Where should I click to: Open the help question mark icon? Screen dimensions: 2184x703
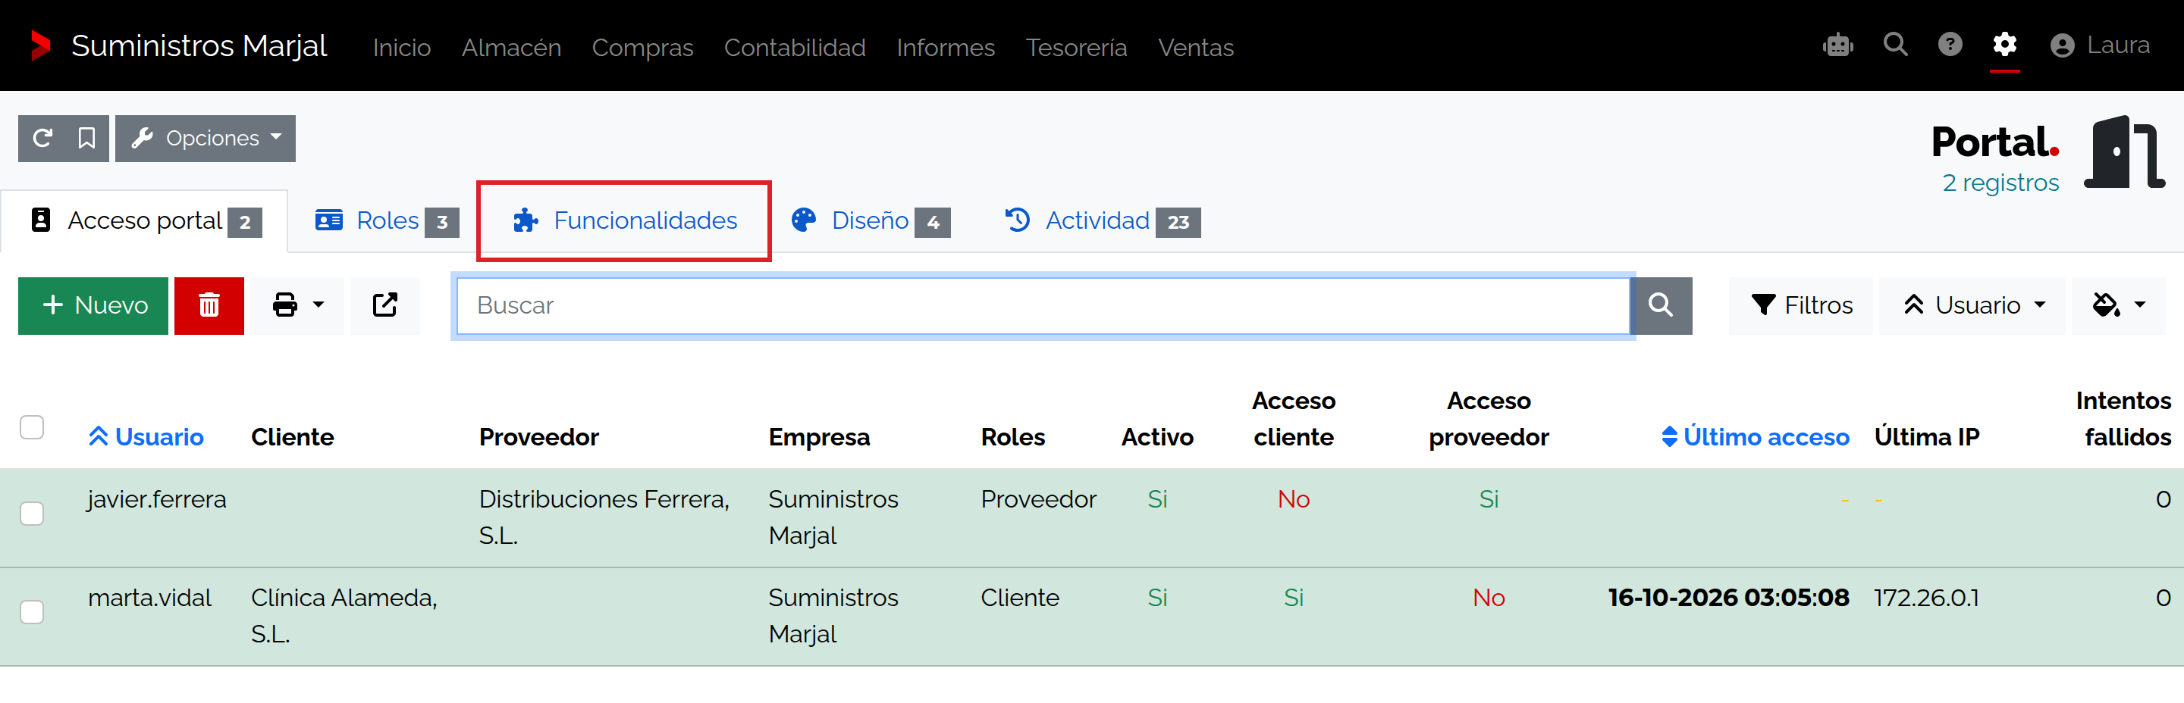(x=1949, y=44)
